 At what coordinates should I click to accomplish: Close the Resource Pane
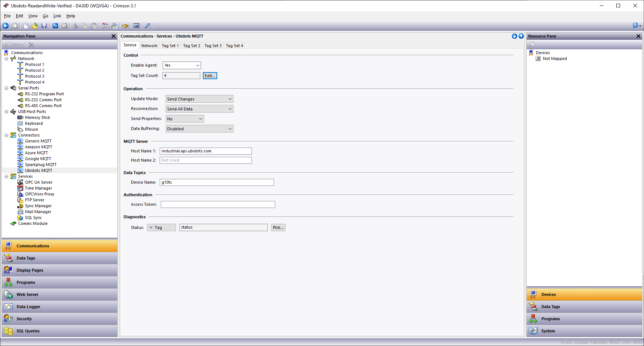click(x=638, y=36)
